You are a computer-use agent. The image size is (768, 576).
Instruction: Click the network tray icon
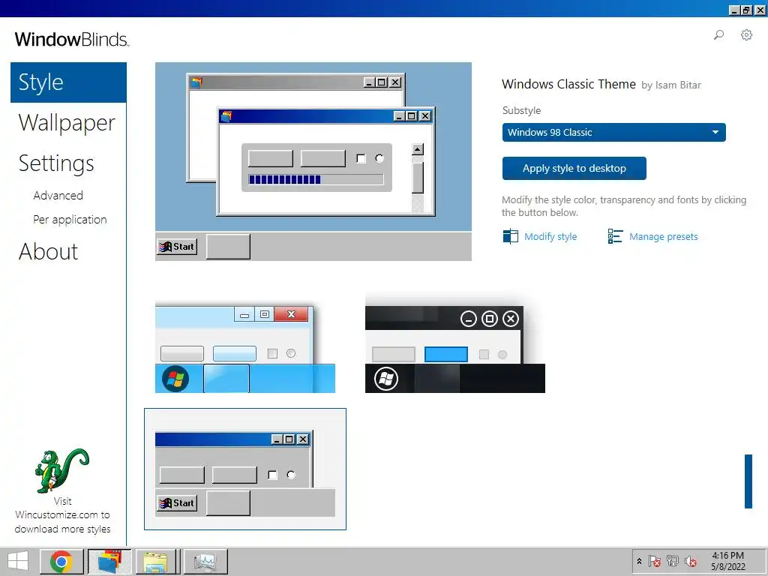point(673,561)
